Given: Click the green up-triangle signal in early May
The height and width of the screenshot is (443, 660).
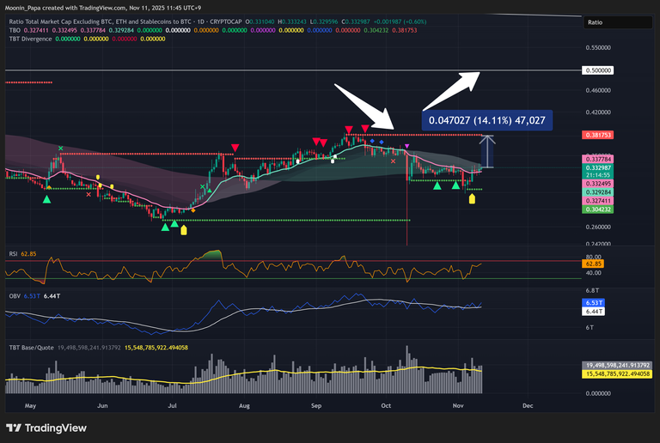Looking at the screenshot, I should click(47, 199).
